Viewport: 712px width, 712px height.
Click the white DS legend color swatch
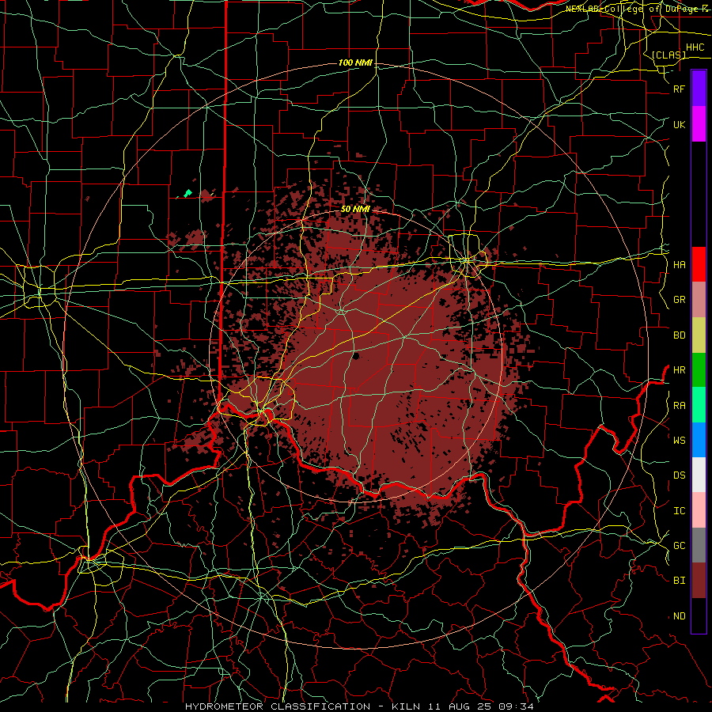coord(699,475)
